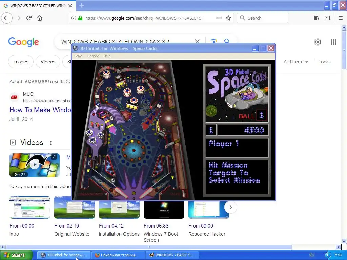Switch to Videos search filter
Image resolution: width=347 pixels, height=260 pixels.
48,62
